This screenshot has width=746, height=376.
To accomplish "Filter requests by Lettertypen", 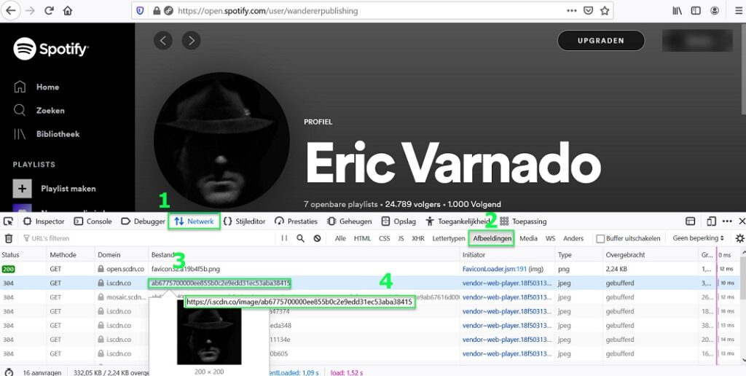I will pyautogui.click(x=448, y=238).
